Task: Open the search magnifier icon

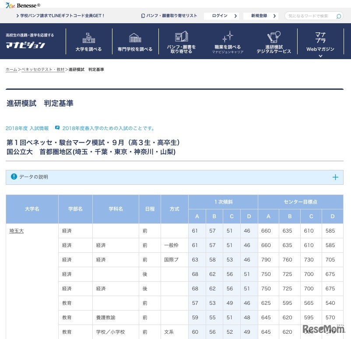Action: 337,15
